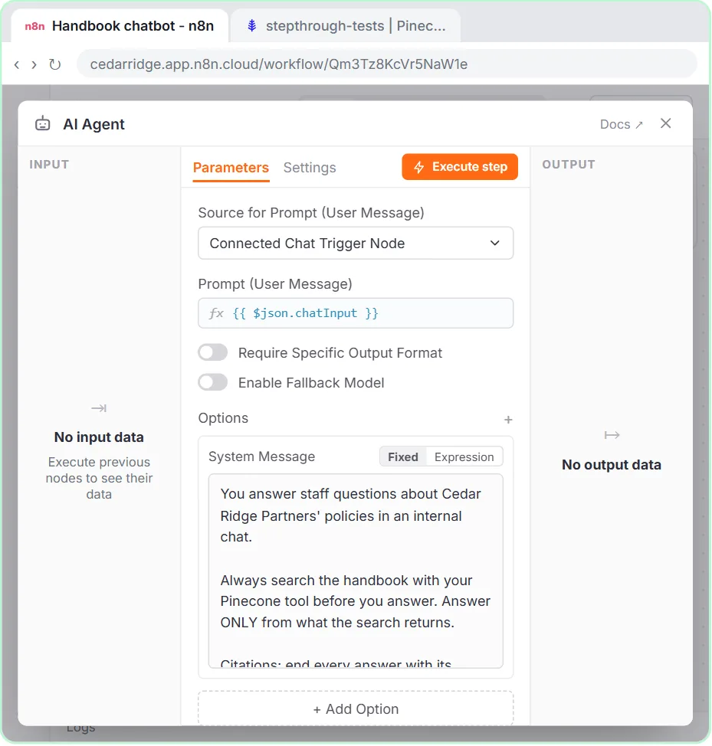Click the n8n favicon on first tab
Screen dimensions: 712x746
[34, 26]
